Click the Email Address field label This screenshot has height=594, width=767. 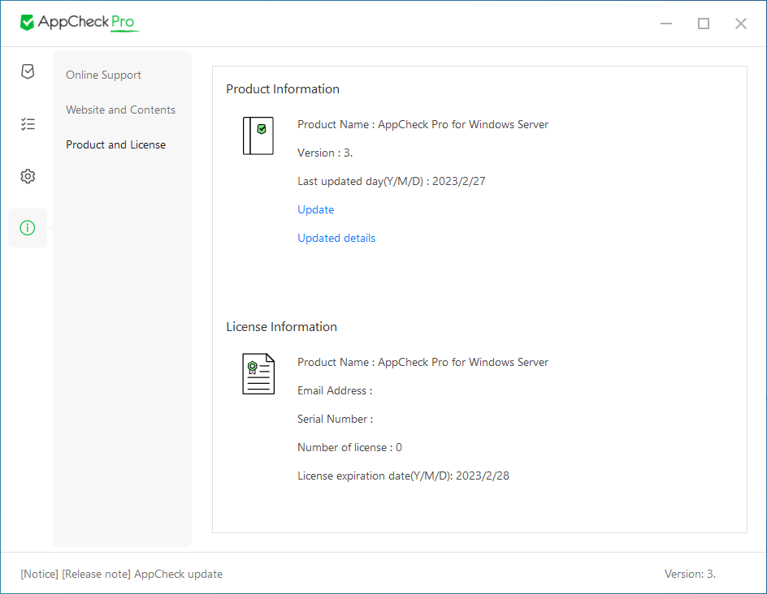335,391
